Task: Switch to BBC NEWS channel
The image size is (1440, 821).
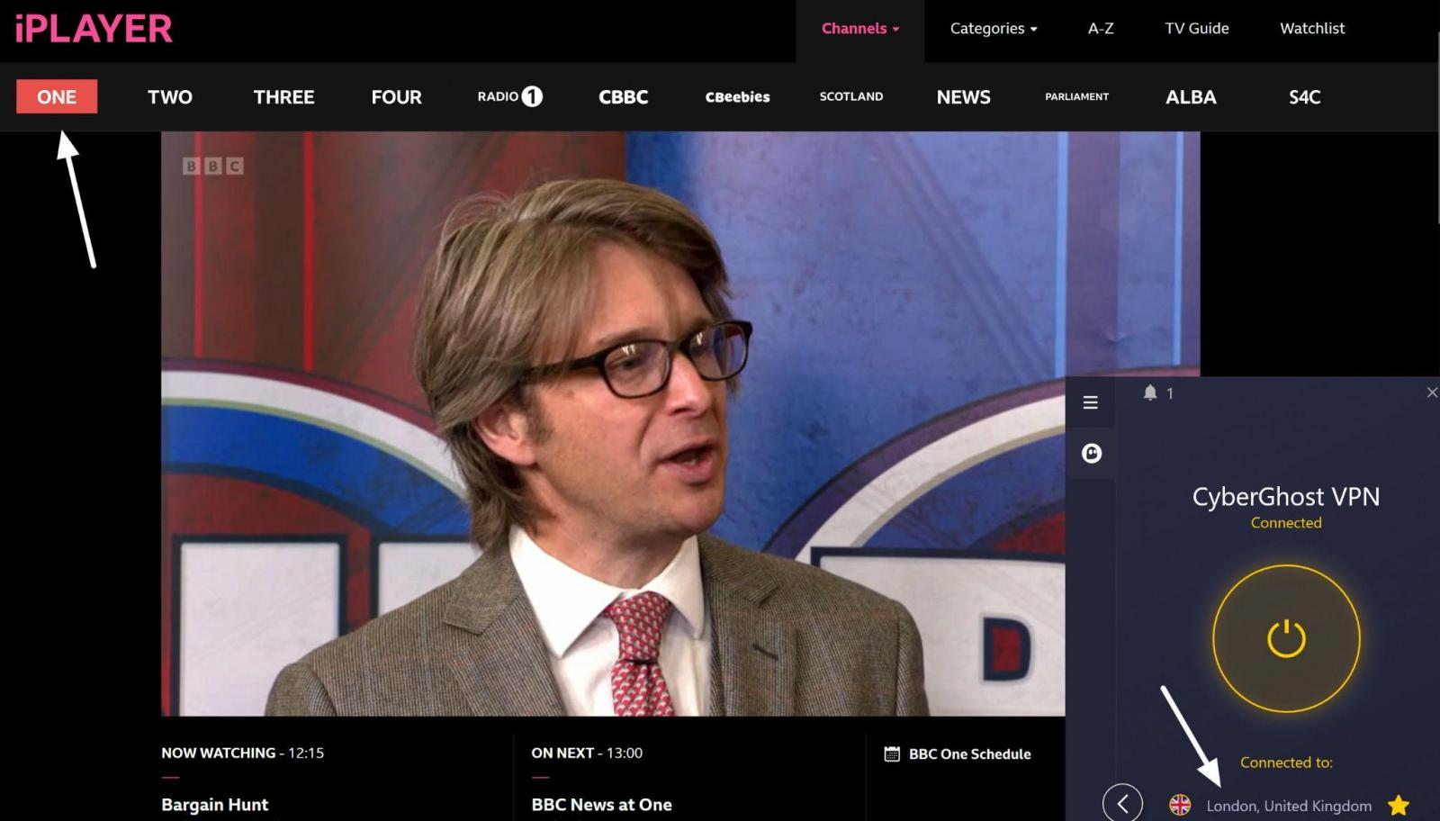Action: [964, 96]
